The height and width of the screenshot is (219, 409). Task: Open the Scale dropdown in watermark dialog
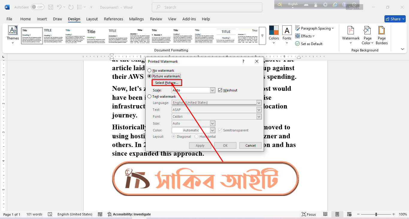pos(212,90)
